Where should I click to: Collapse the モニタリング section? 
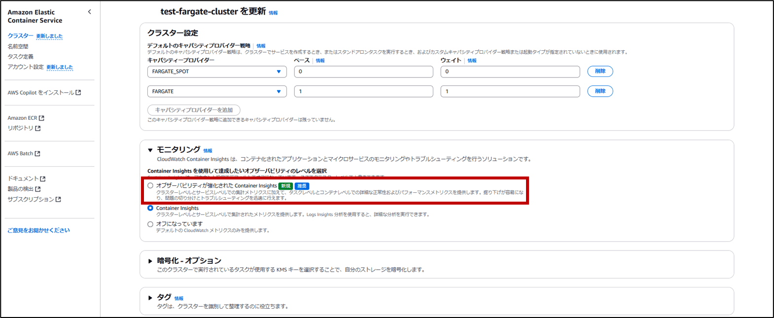tap(150, 150)
